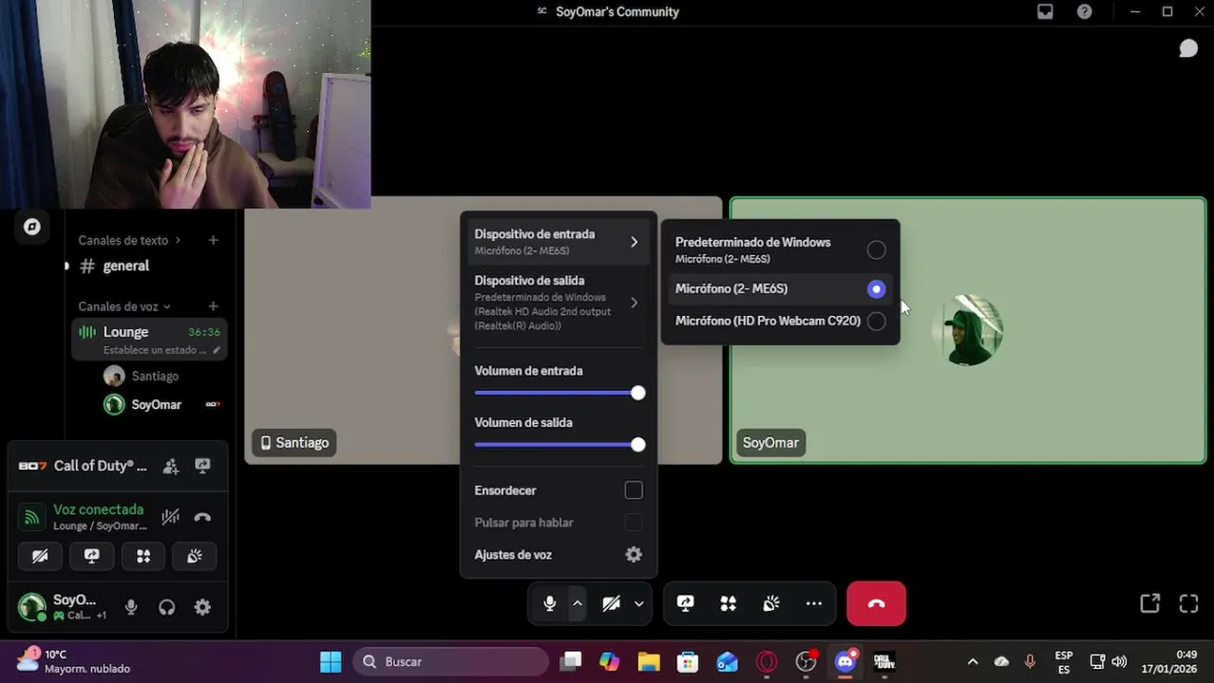This screenshot has height=683, width=1214.
Task: Stream Call of Duty from the activity panel
Action: (x=202, y=466)
